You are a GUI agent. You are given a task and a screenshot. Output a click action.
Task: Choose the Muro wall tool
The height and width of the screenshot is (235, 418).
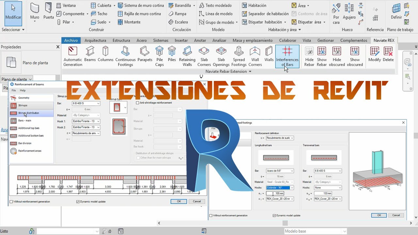[x=35, y=13]
